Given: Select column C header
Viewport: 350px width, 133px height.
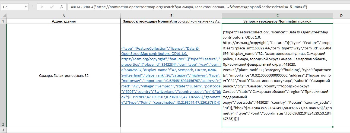Looking at the screenshot, I should (277, 16).
